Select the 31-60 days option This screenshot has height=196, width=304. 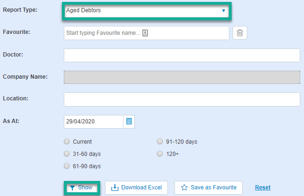tap(67, 154)
